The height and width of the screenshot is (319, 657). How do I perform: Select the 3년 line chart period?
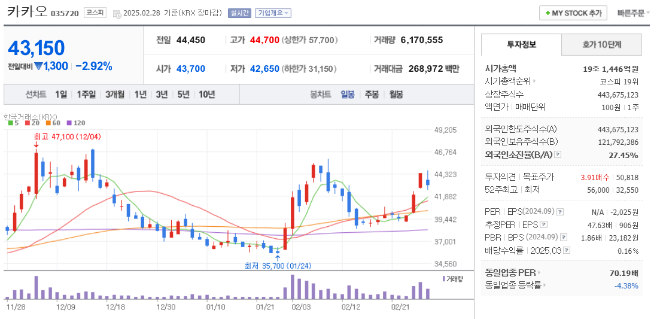(x=162, y=95)
